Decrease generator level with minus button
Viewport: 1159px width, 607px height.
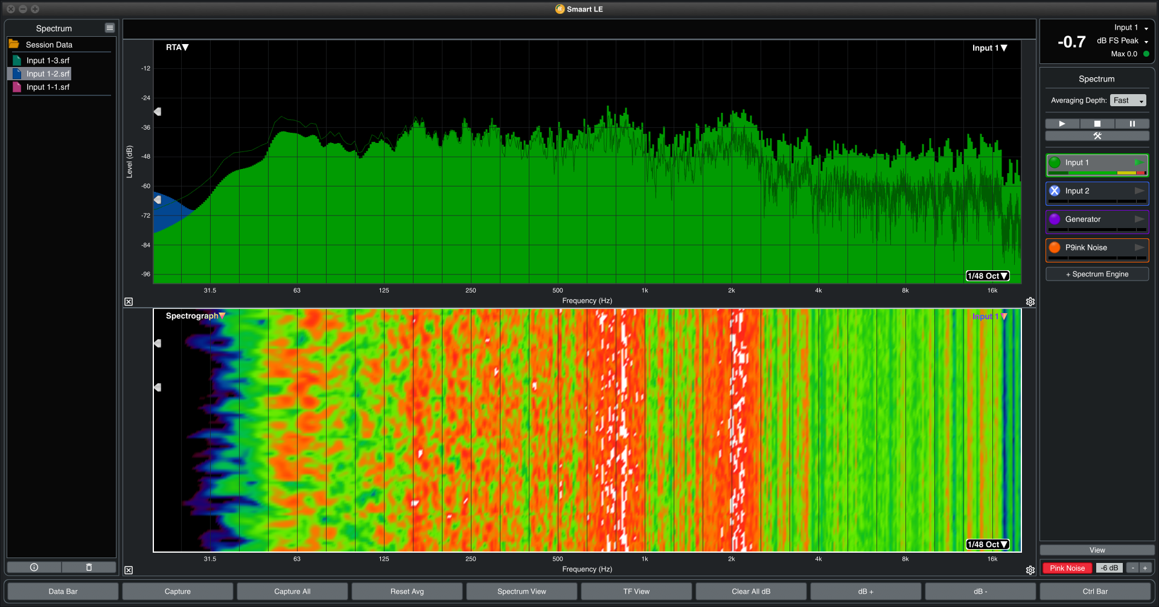click(1133, 568)
